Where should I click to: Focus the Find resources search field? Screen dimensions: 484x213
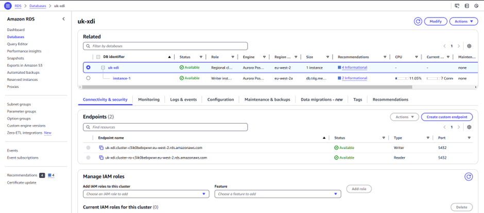coord(165,127)
